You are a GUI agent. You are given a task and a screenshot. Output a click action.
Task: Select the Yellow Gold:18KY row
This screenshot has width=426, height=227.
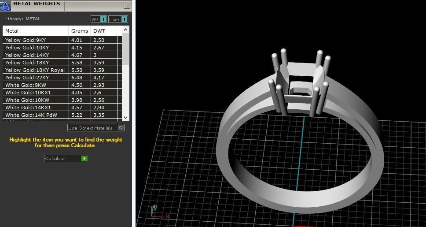[x=62, y=62]
